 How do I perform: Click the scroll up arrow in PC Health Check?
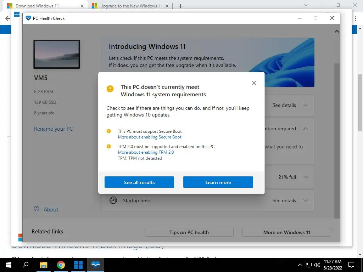[337, 32]
